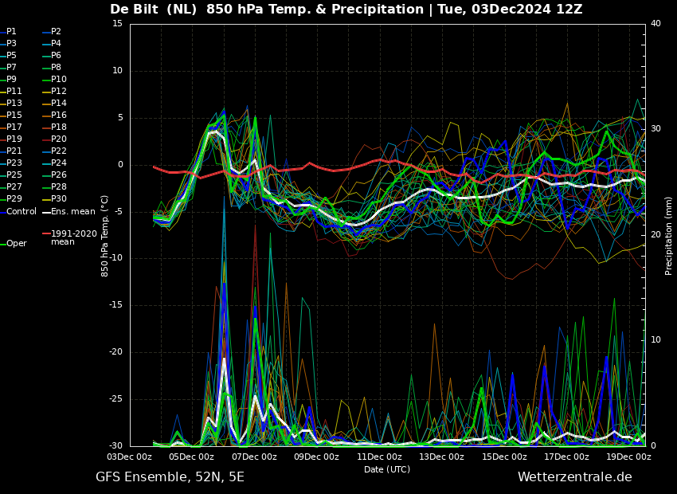Click the 13Dec 00z date tick
Screen dimensions: 677x494
[x=441, y=457]
